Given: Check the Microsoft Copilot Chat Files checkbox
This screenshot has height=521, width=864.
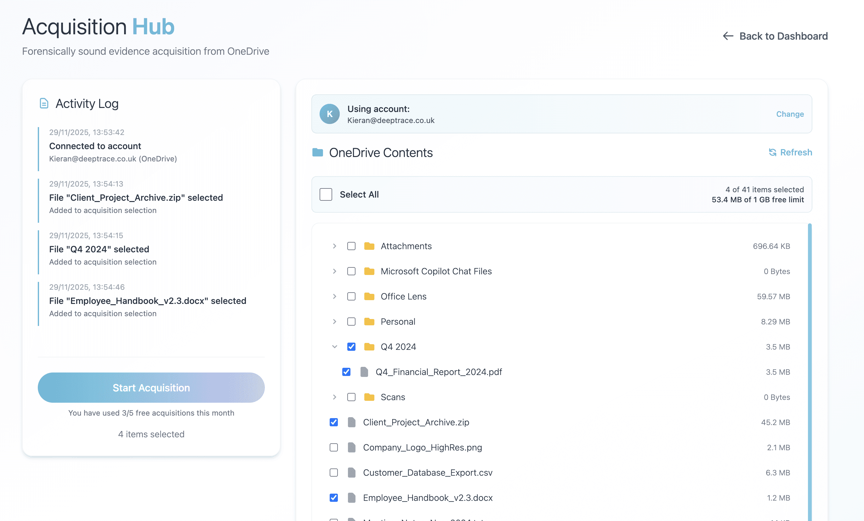Looking at the screenshot, I should [351, 271].
